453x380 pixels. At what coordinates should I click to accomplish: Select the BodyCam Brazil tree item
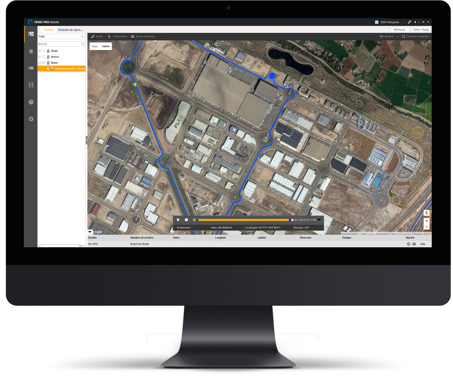tap(62, 68)
